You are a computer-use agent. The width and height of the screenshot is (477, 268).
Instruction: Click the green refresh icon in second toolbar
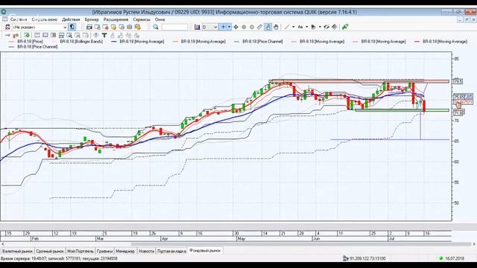click(x=27, y=35)
